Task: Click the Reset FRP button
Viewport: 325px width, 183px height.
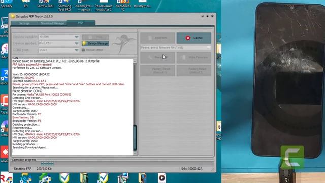Action: (x=157, y=57)
